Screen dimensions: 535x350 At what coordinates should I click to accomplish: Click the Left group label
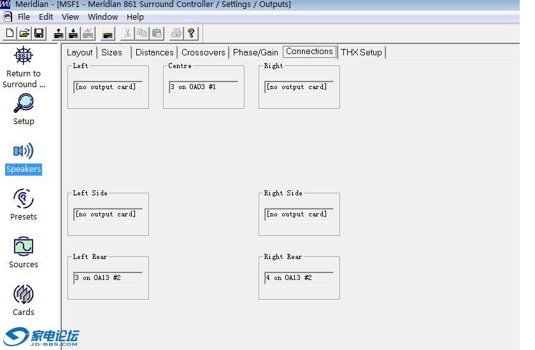click(x=80, y=66)
